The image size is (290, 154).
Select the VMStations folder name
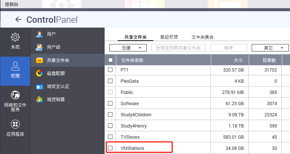coord(132,148)
